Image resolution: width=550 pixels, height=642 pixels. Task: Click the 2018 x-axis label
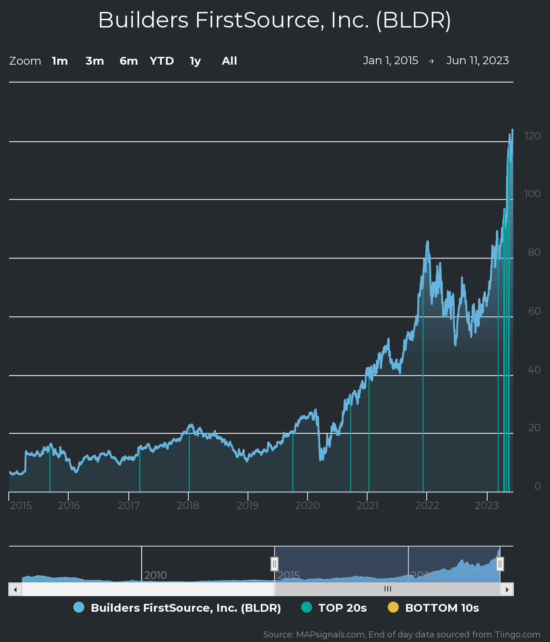coord(188,505)
